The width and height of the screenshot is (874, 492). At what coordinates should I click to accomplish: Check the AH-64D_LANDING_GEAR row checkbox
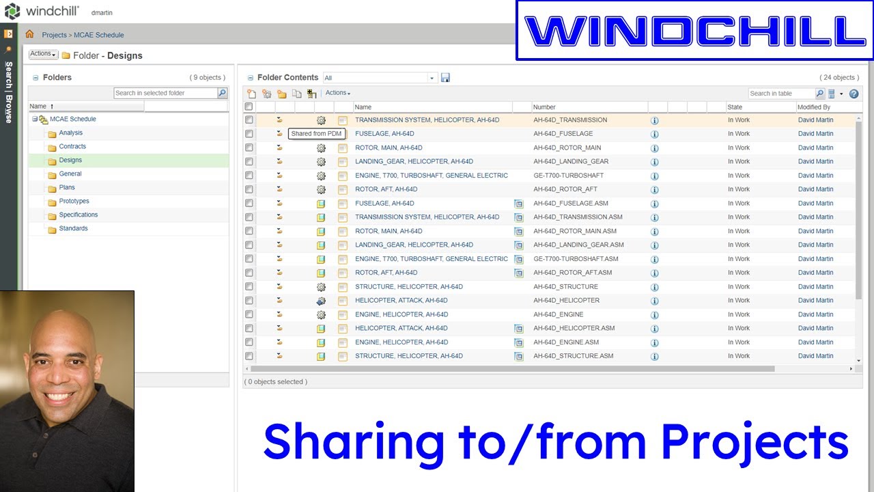click(x=249, y=162)
